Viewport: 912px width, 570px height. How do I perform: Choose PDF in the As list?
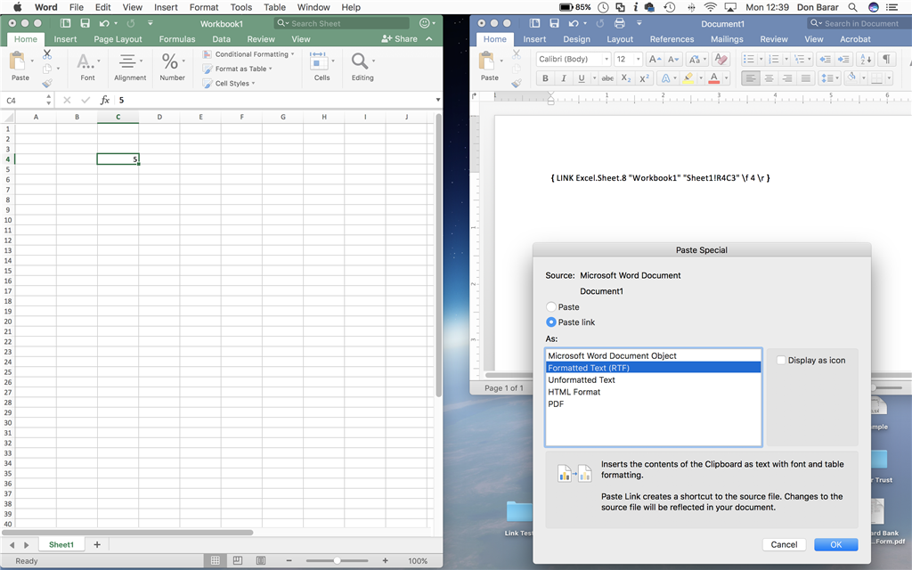[653, 403]
